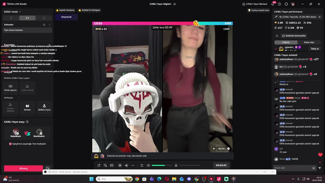Open the screen frame tool in bottom toolbar

click(111, 165)
